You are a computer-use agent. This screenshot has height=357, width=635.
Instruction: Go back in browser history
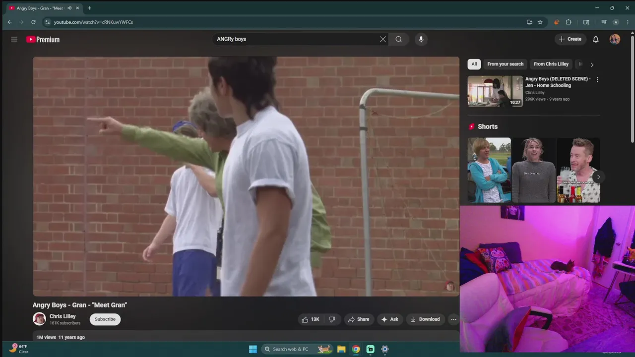(x=9, y=22)
